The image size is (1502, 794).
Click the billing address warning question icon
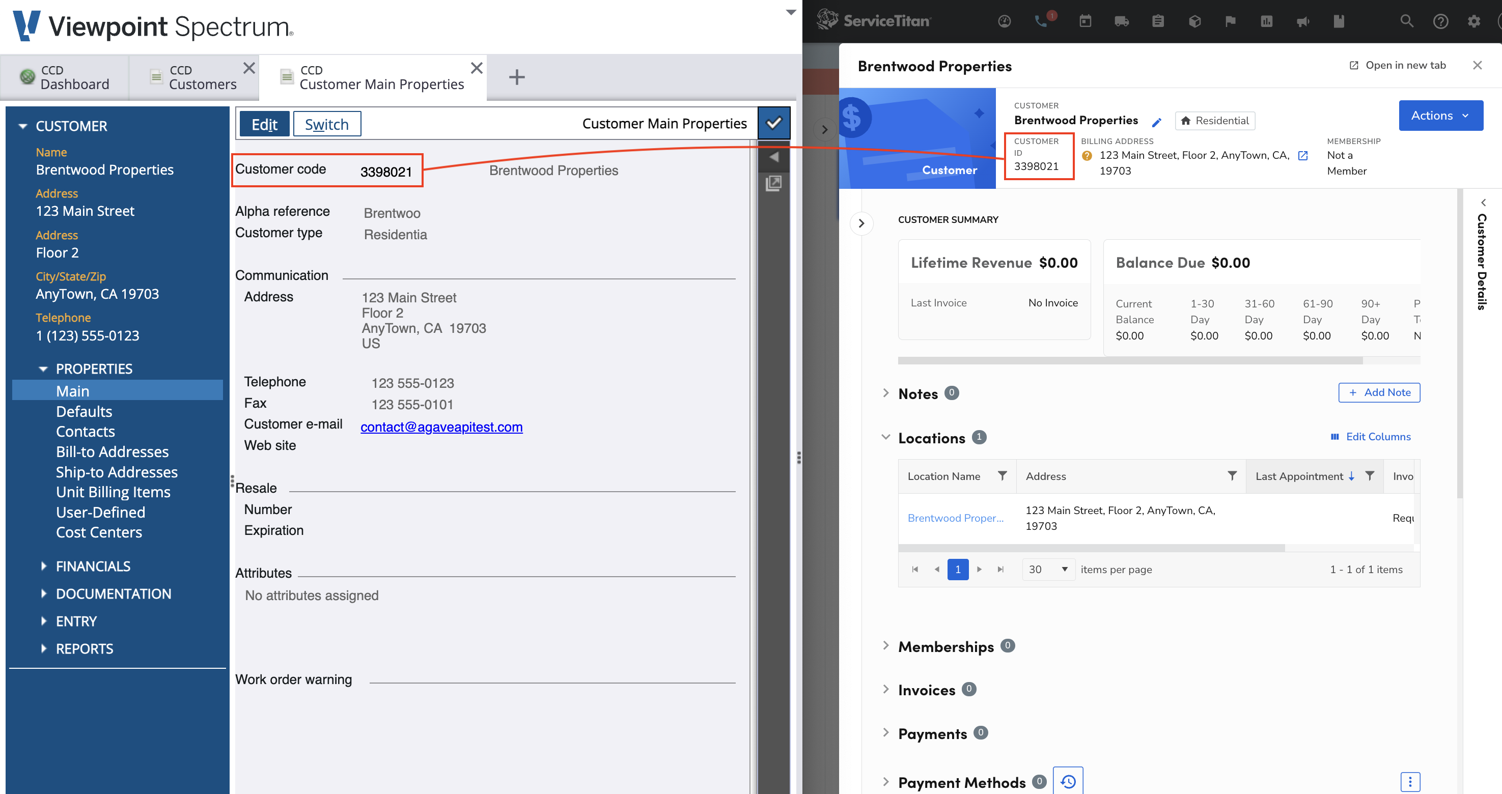[1087, 156]
